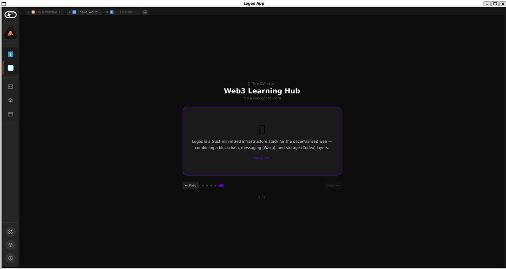Image resolution: width=506 pixels, height=269 pixels.
Task: Select the active light-blue hello_world sidebar icon
Action: [11, 68]
